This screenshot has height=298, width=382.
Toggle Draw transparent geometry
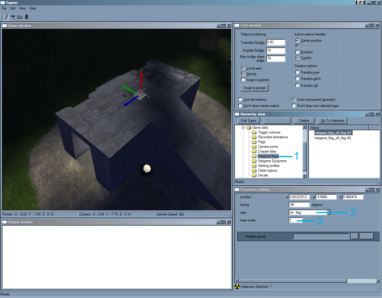tap(294, 99)
